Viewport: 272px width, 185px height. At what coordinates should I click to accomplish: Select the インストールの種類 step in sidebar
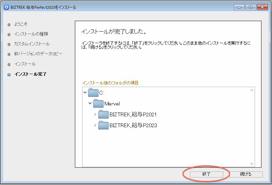coord(31,34)
